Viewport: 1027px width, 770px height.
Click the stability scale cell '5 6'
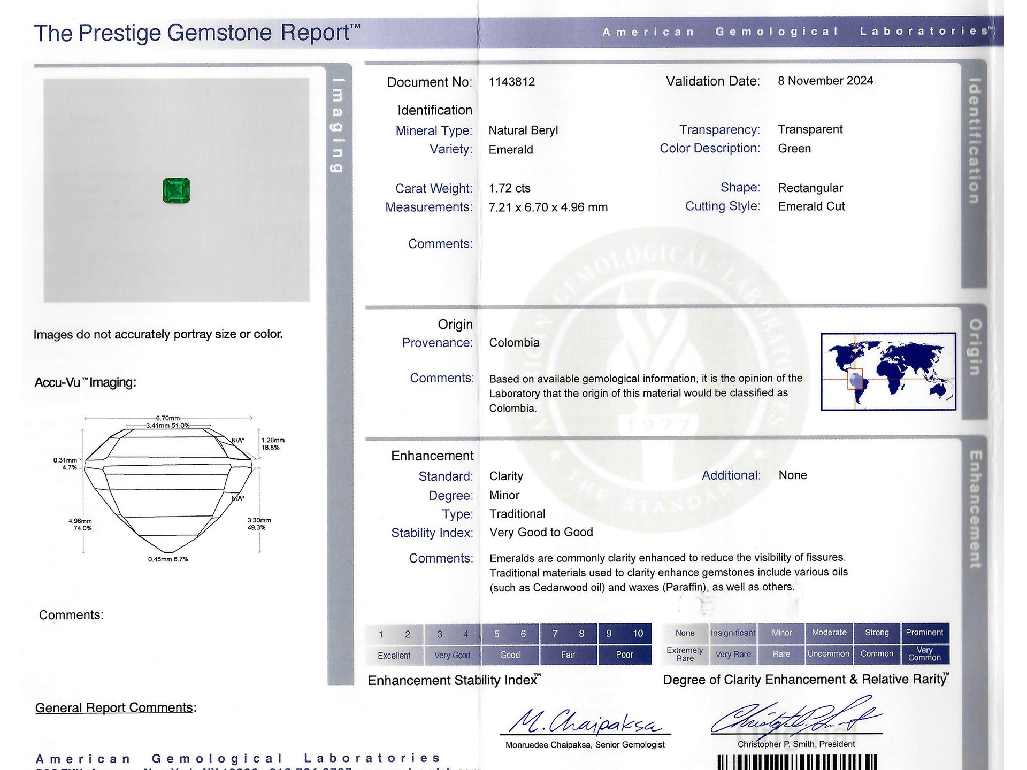click(x=510, y=634)
